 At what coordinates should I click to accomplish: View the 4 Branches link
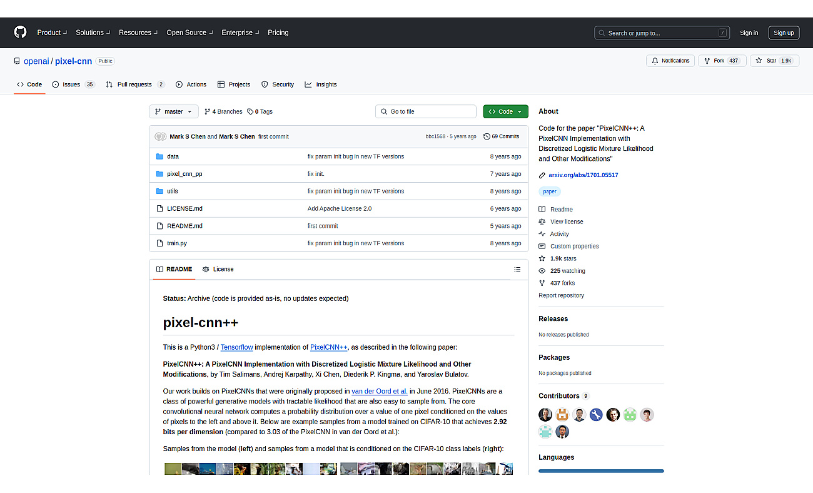point(223,111)
